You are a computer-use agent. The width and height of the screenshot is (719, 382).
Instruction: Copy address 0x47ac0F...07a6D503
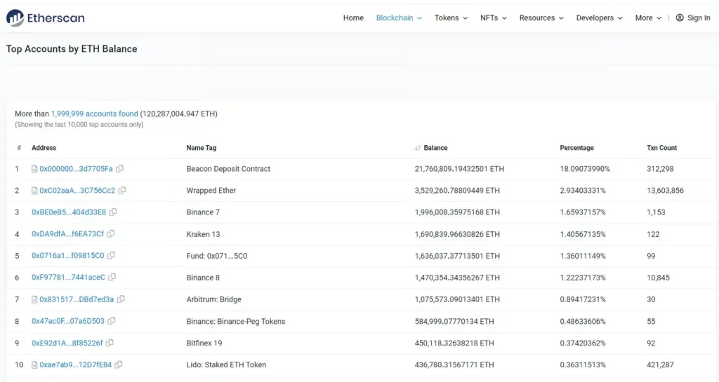click(x=112, y=321)
